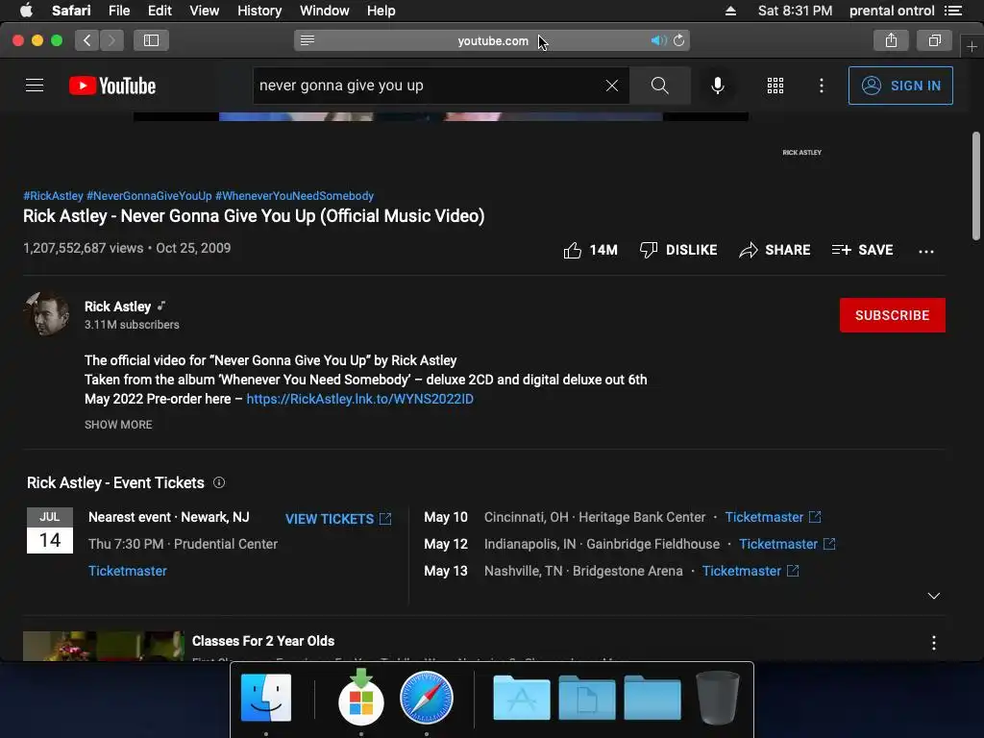Reload the page with the refresh icon
Viewport: 984px width, 738px height.
tap(679, 40)
